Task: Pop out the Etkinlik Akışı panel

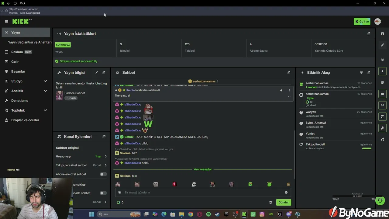Action: tap(369, 73)
